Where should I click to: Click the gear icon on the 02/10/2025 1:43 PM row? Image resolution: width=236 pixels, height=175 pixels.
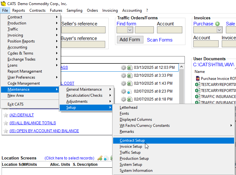tap(124, 83)
